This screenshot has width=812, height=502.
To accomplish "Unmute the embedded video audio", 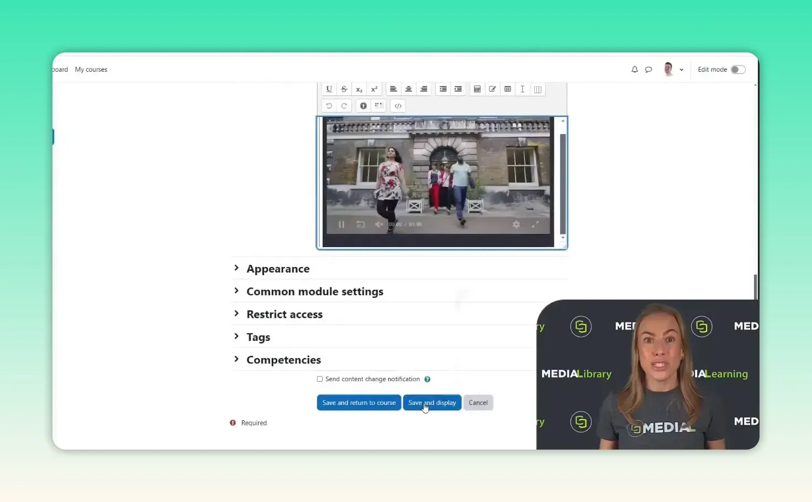I will point(379,225).
